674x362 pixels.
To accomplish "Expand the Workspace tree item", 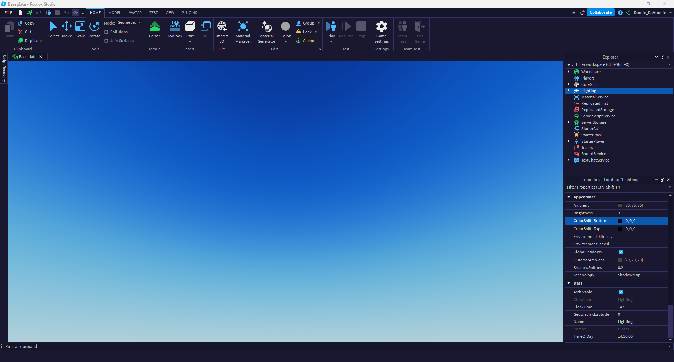I will coord(569,71).
